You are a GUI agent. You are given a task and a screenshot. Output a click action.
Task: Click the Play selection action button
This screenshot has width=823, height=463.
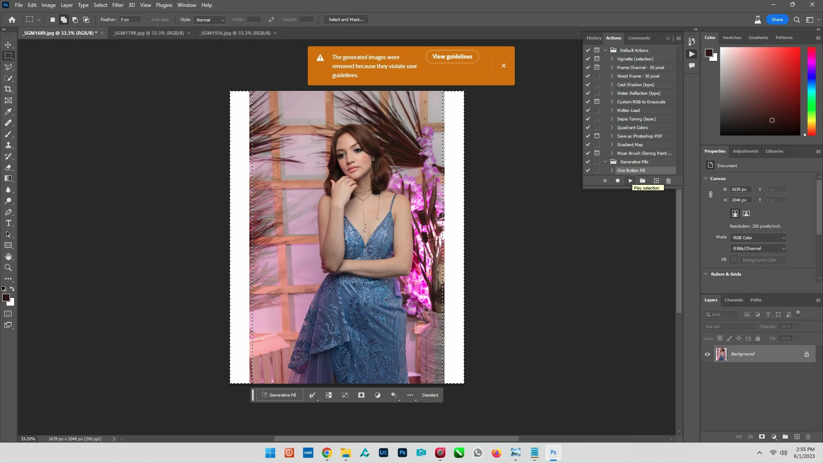(x=630, y=180)
